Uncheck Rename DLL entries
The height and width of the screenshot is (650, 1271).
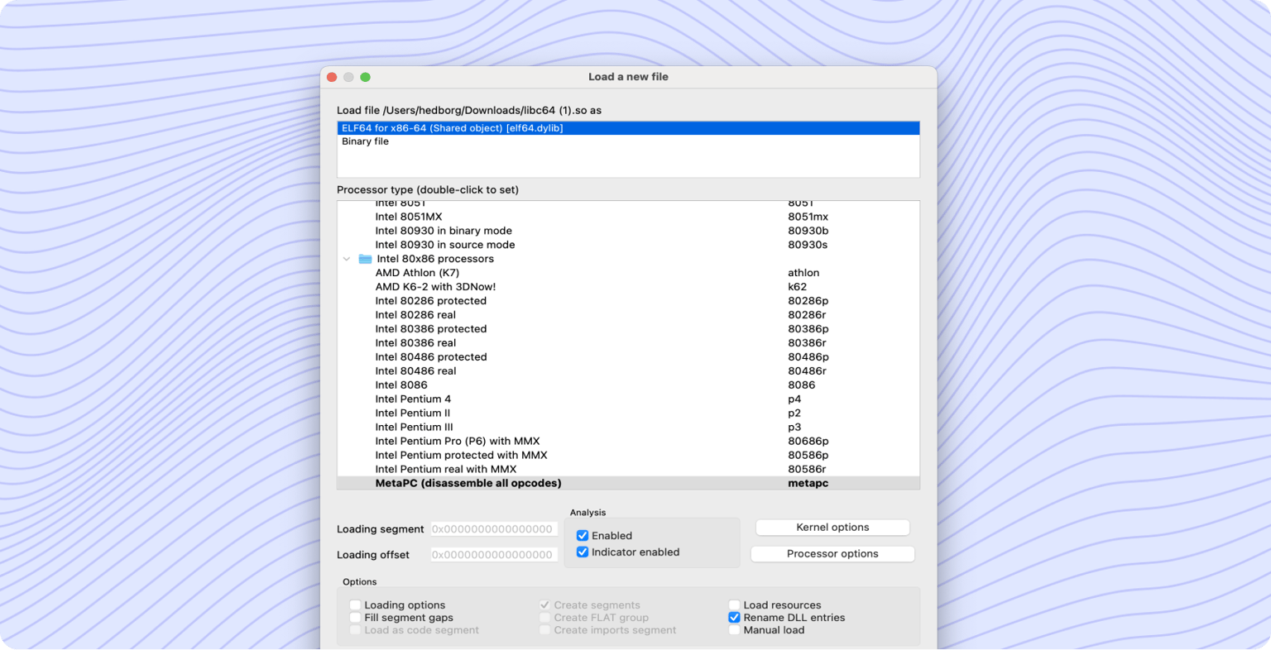click(x=734, y=617)
